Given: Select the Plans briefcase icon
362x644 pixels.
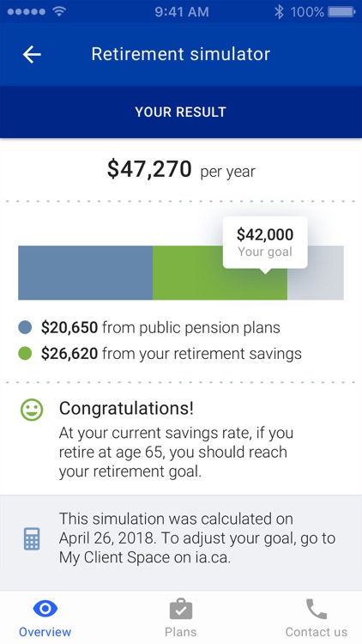Looking at the screenshot, I should coord(181,609).
